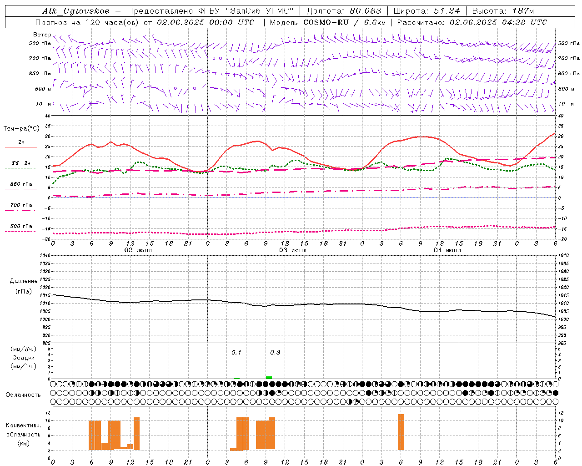Select the 850 гПа temperature legend entry
Image resolution: width=582 pixels, height=466 pixels.
point(21,184)
